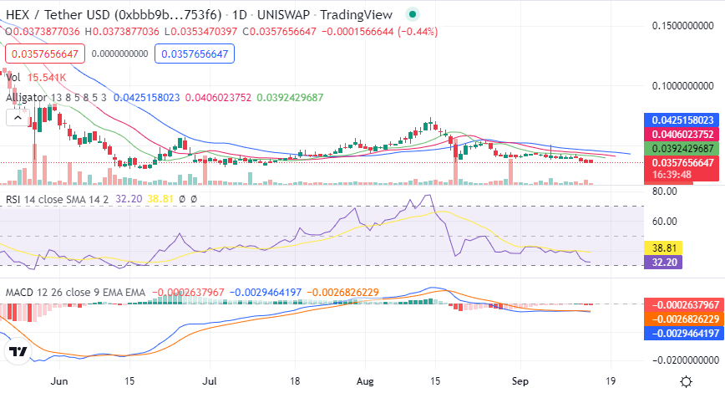The image size is (725, 393).
Task: Click the green market status dot
Action: click(x=413, y=15)
